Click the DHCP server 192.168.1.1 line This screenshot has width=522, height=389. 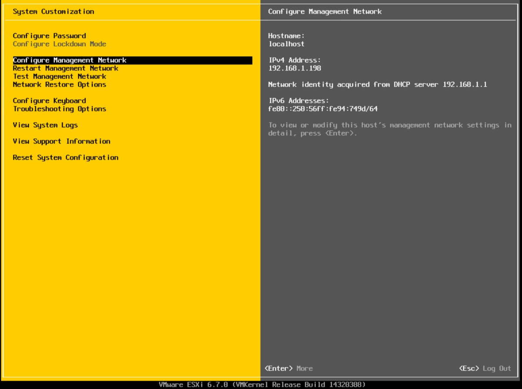(378, 84)
